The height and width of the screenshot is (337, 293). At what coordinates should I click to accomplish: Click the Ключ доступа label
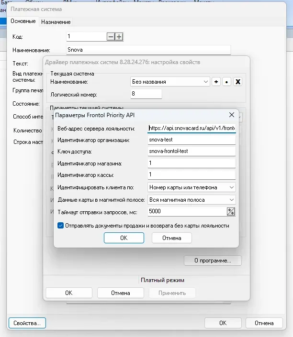[75, 152]
